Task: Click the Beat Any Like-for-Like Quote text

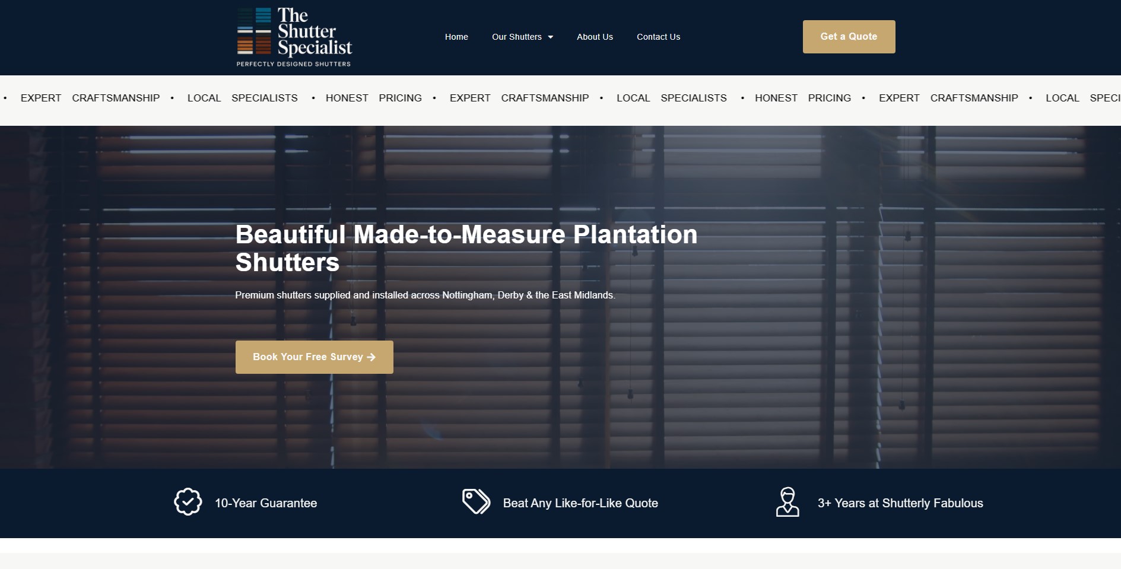Action: 580,503
